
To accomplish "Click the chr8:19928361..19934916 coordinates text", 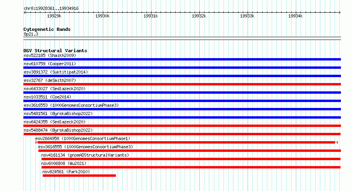I will [x=51, y=8].
